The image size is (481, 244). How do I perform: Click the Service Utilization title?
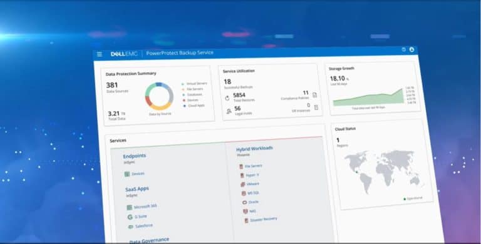(x=239, y=71)
